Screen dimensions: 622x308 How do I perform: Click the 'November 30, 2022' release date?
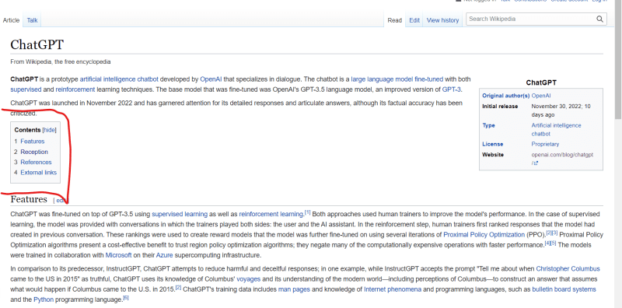click(556, 107)
